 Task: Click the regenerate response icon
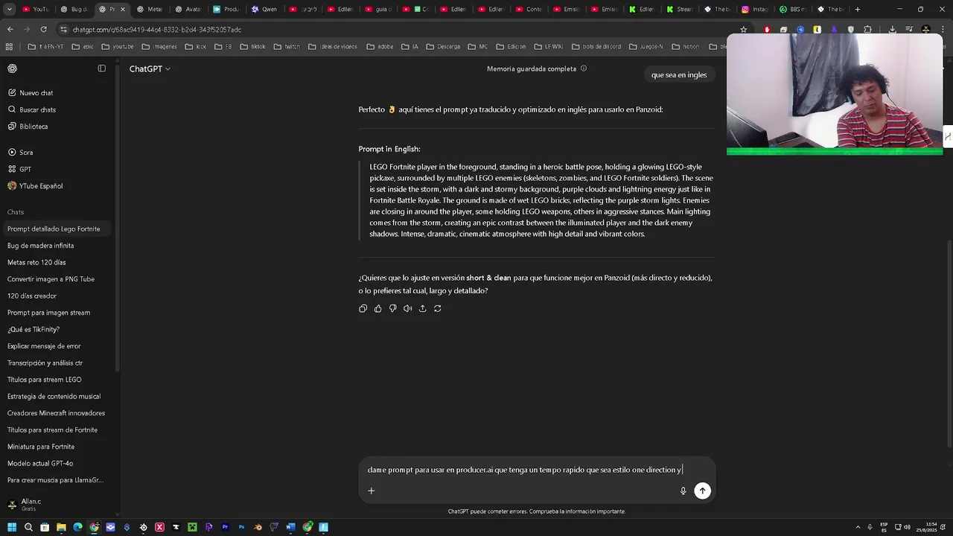click(x=437, y=308)
